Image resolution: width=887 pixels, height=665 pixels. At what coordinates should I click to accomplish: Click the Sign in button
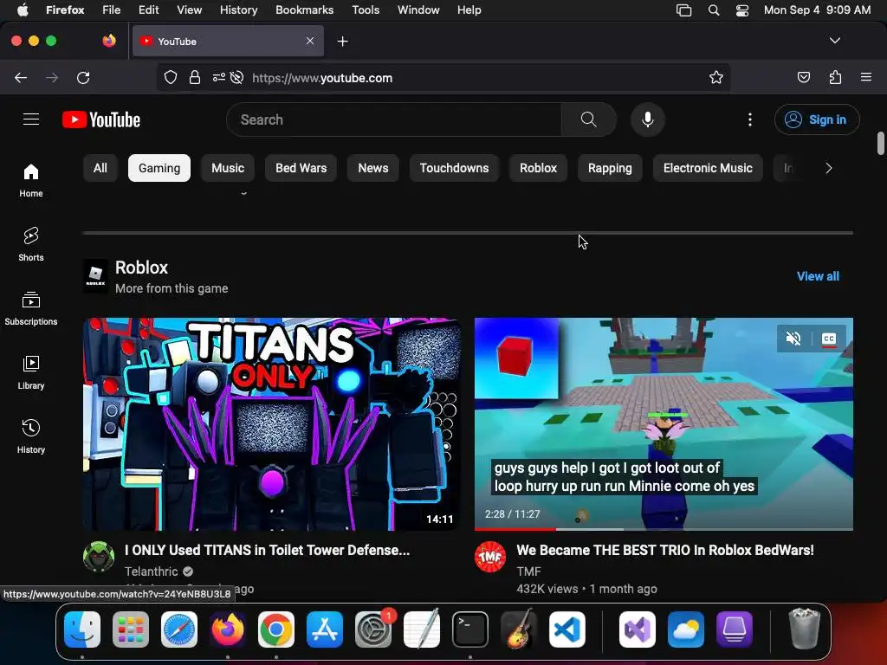click(x=817, y=119)
